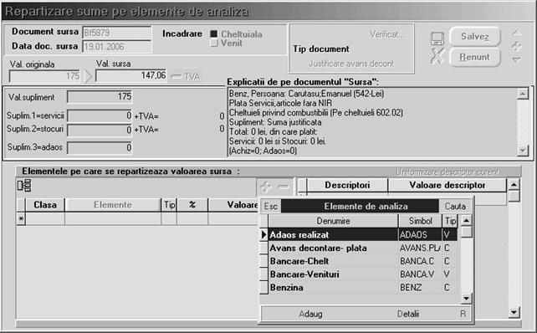
Task: Click the X cancel icon beside Renunt
Action: coord(437,56)
